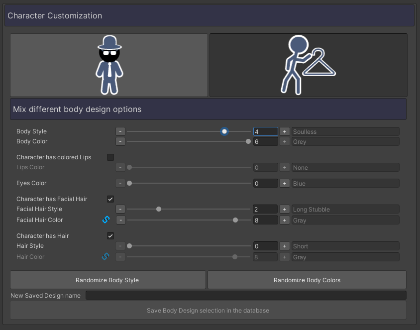
Task: Uncheck Character has Facial Hair
Action: point(110,199)
